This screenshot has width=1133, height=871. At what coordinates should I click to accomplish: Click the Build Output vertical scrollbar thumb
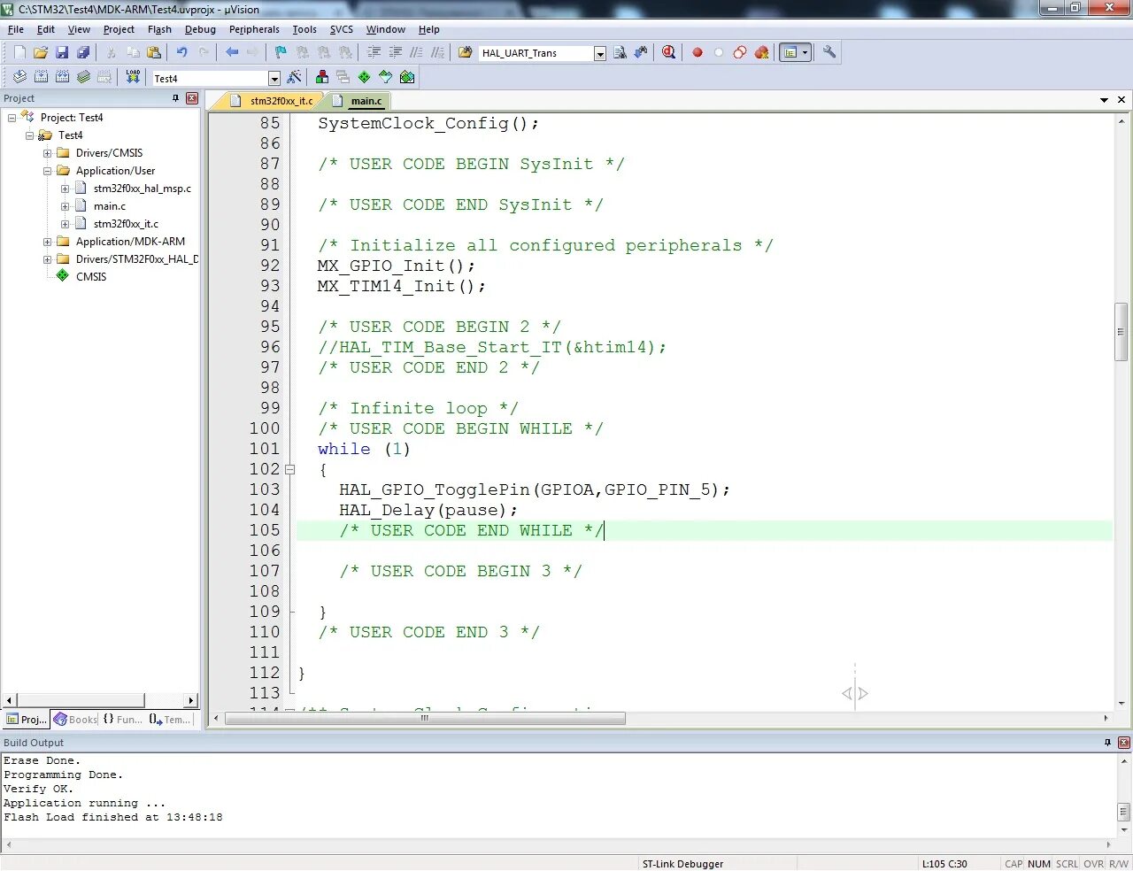[1123, 812]
